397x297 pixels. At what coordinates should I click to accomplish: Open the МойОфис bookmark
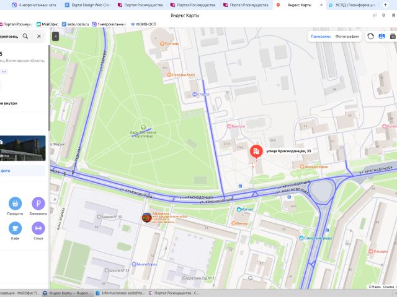click(x=47, y=24)
